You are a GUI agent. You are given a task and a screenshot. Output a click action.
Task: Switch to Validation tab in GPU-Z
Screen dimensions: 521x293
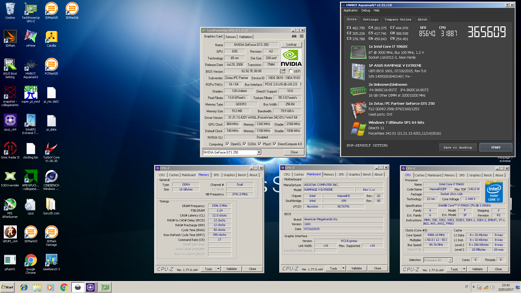click(x=245, y=37)
